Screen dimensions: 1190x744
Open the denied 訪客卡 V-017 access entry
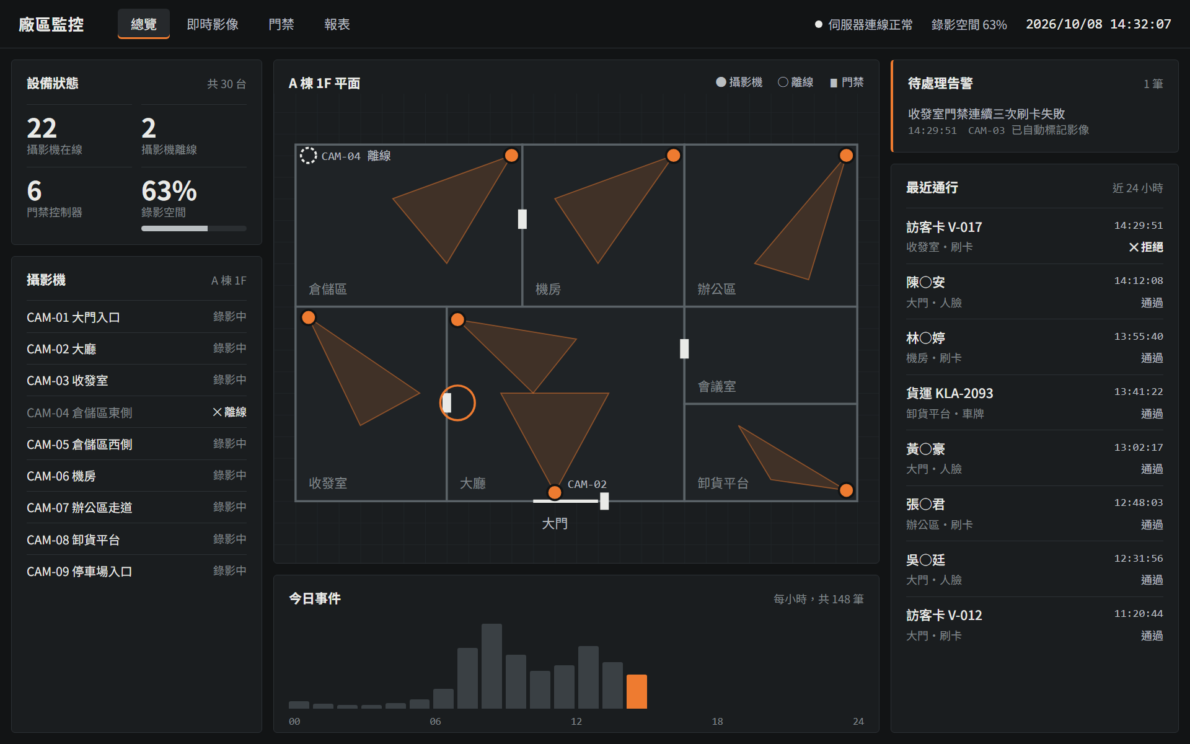coord(1034,236)
